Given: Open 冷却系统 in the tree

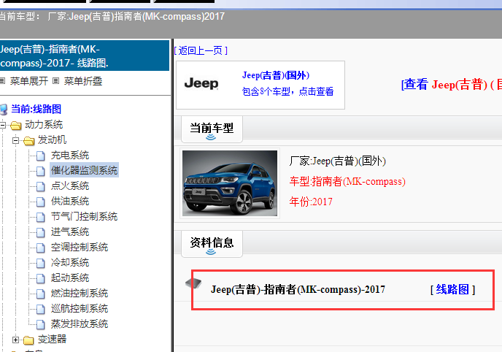Looking at the screenshot, I should click(x=70, y=263).
